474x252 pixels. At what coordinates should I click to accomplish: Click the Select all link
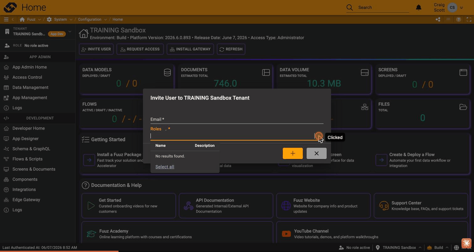tap(165, 167)
